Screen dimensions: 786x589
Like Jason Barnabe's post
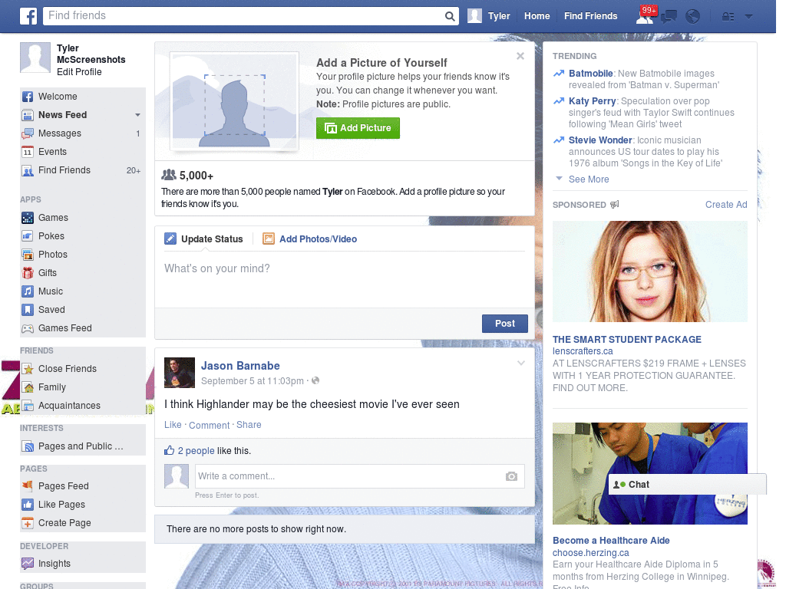[173, 425]
